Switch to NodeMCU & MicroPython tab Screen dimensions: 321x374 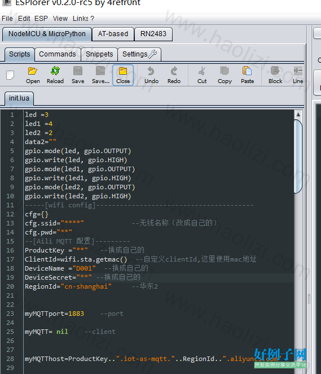47,34
